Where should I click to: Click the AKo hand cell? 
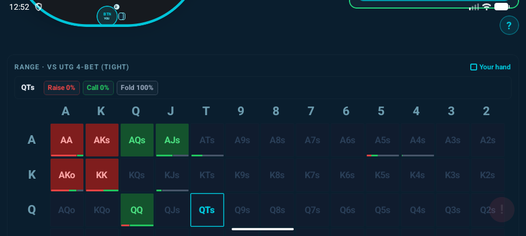pyautogui.click(x=67, y=175)
